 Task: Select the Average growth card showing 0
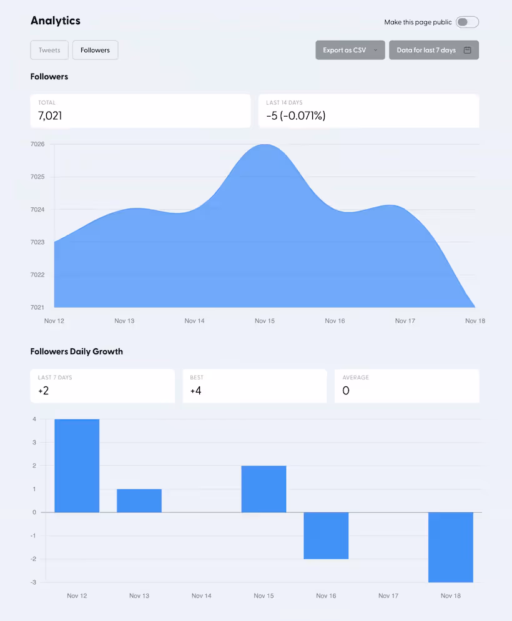click(x=406, y=386)
